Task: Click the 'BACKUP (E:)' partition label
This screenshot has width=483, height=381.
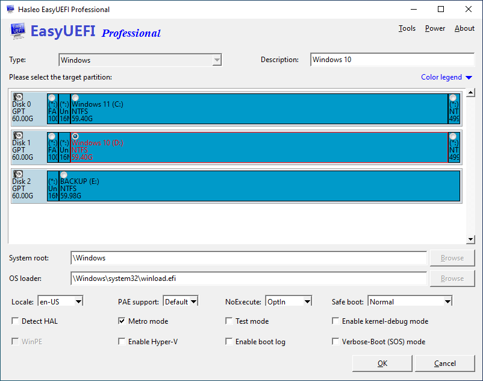Action: 79,181
